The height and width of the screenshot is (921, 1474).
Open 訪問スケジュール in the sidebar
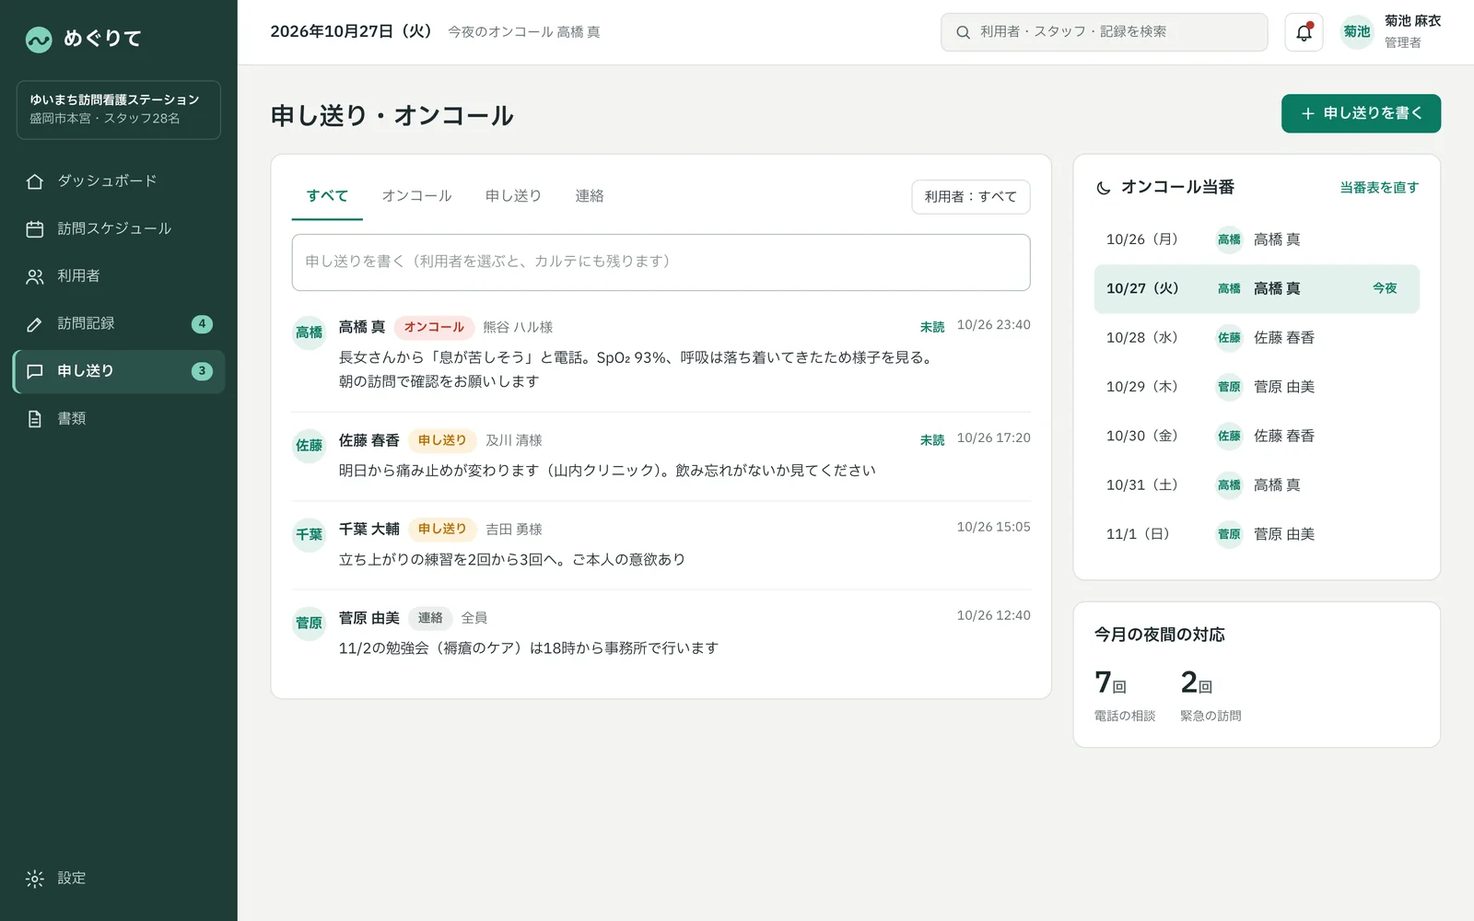pyautogui.click(x=119, y=228)
